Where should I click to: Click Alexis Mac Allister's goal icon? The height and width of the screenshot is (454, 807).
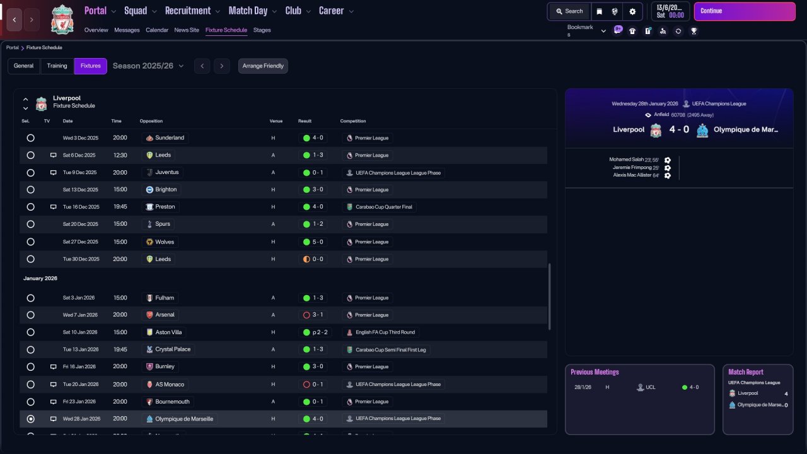668,175
